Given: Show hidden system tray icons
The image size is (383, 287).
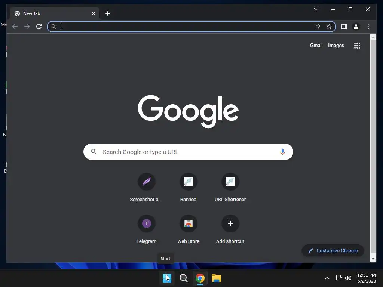Looking at the screenshot, I should click(327, 278).
